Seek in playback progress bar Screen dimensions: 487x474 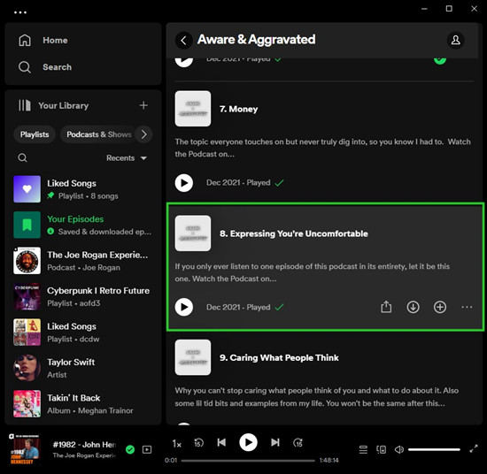248,461
